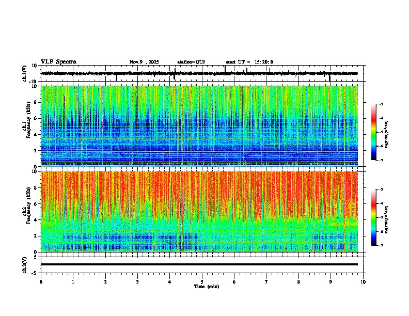Click the "VLF Spectra" plot title

point(58,62)
